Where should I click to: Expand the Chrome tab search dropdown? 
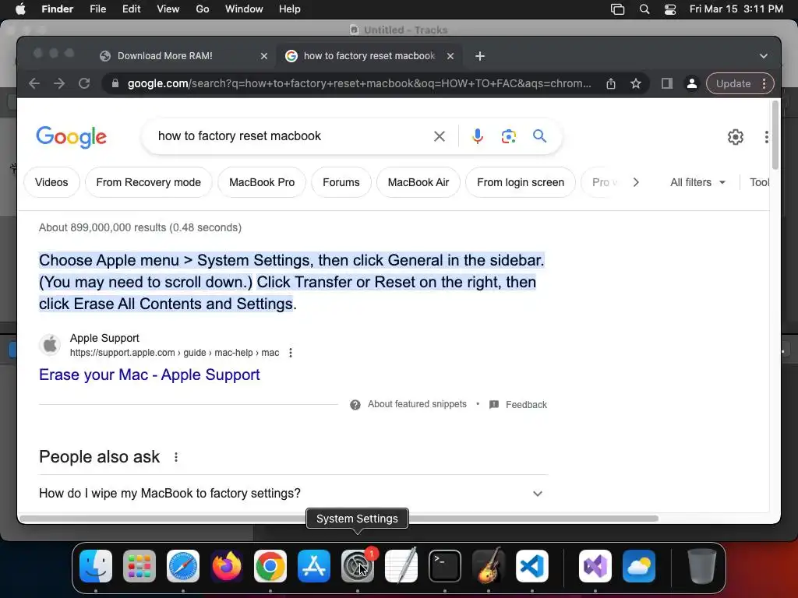tap(764, 56)
